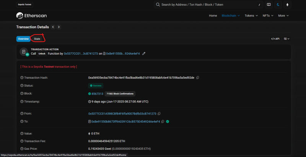Focus the address/txn hash search field

(208, 5)
